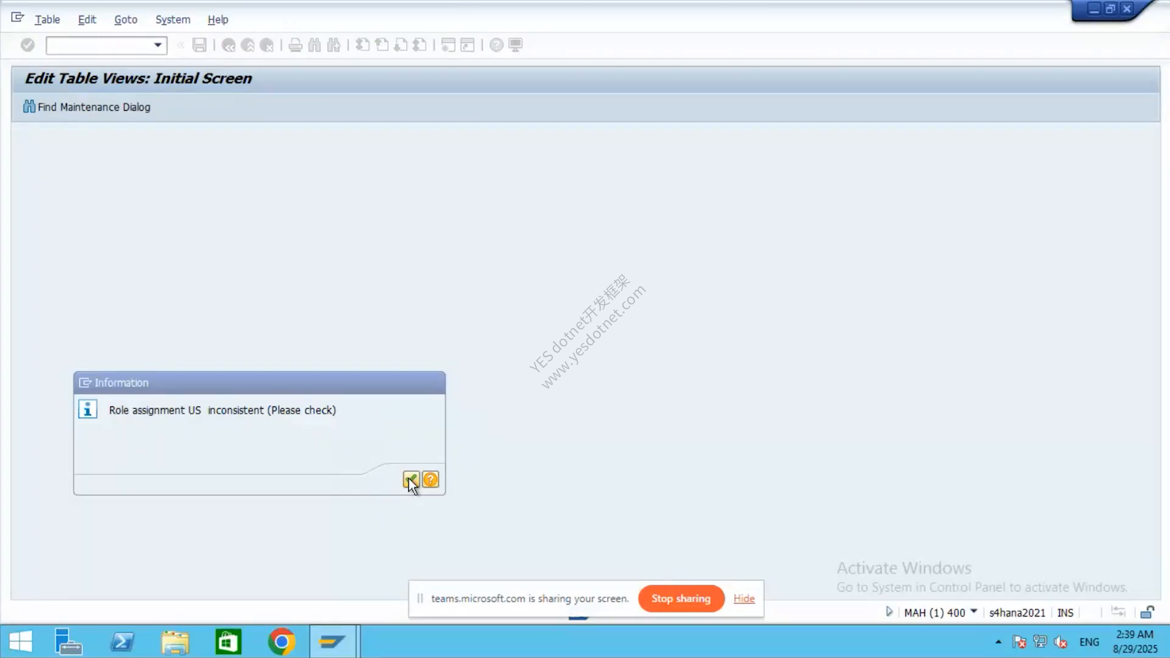Open help for the Information message

tap(430, 479)
